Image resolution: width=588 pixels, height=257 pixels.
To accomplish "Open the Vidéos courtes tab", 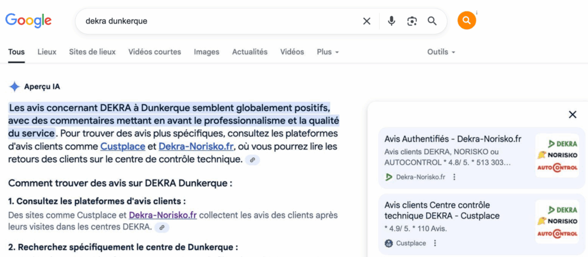I will tap(154, 52).
